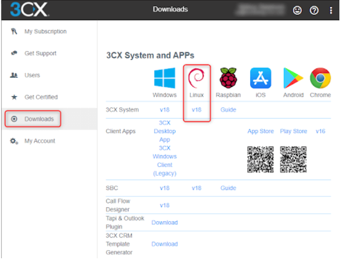Click the Android column label
The image size is (341, 263).
tap(293, 95)
